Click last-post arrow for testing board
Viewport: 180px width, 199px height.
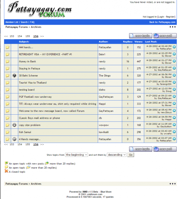[x=174, y=89]
